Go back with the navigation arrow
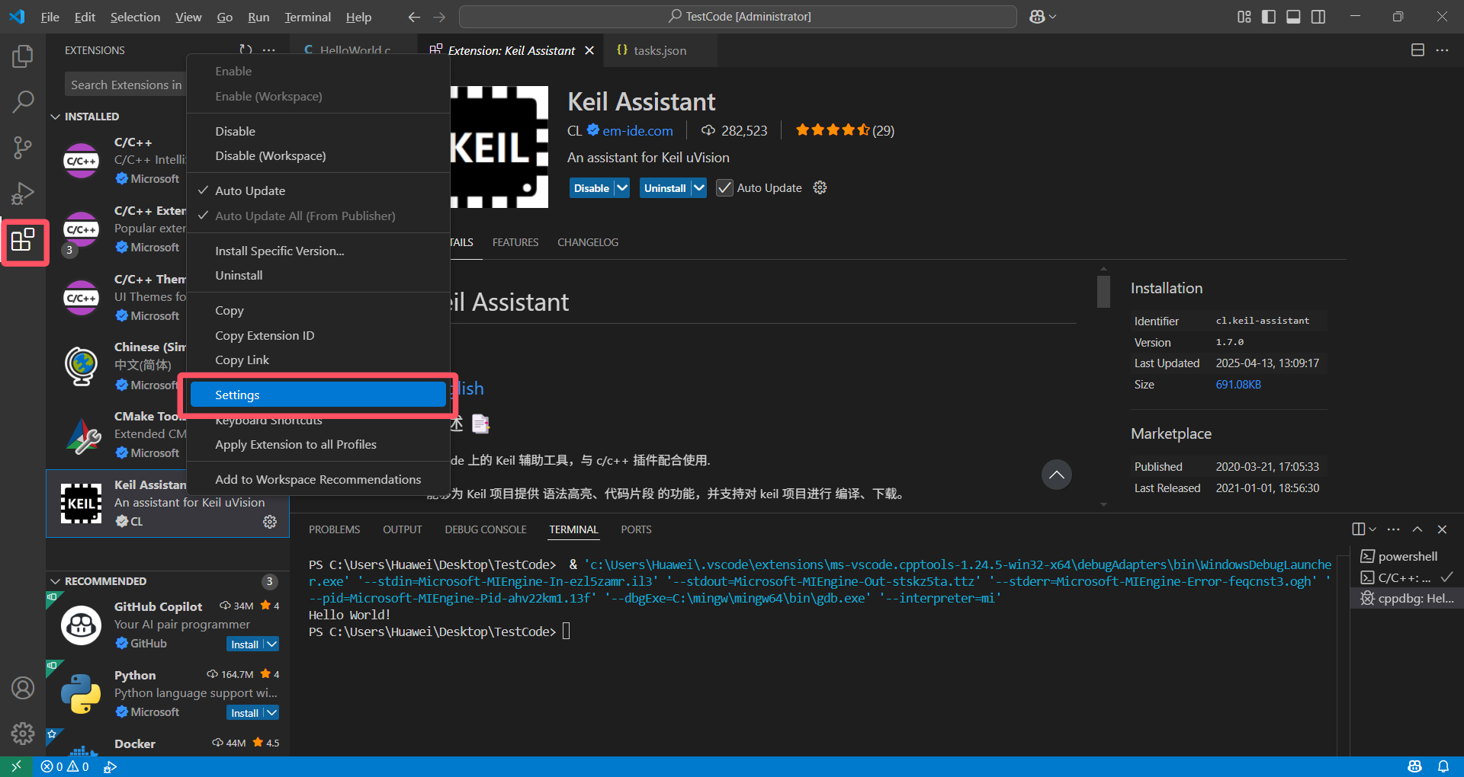 click(414, 17)
